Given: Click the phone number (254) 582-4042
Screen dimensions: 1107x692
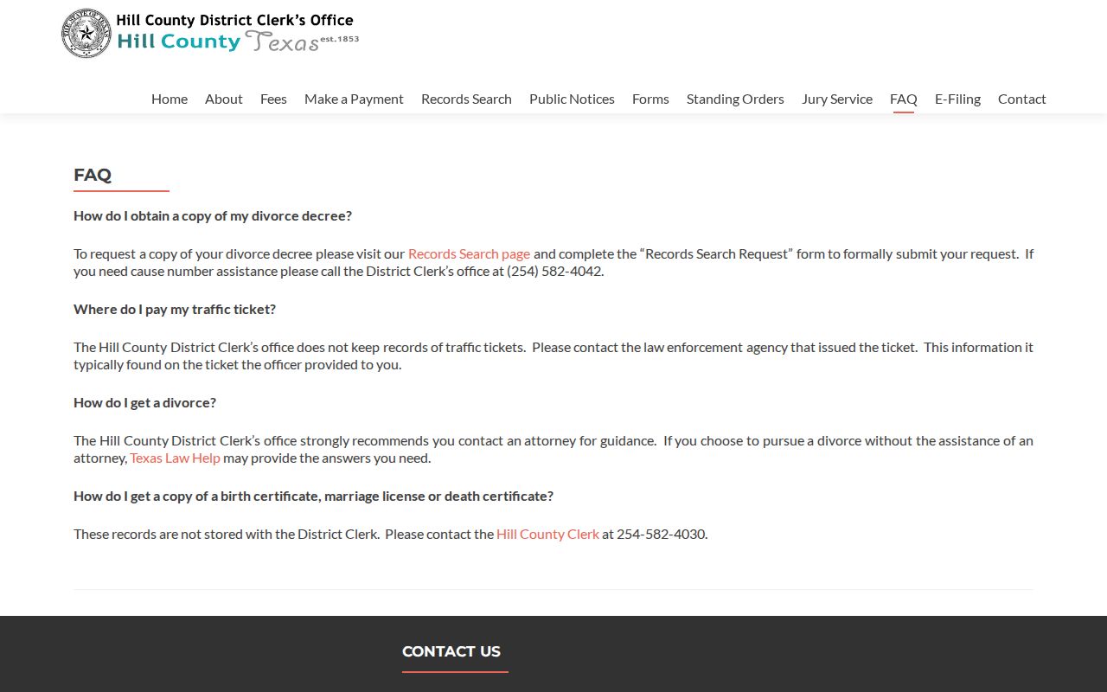Looking at the screenshot, I should (553, 271).
